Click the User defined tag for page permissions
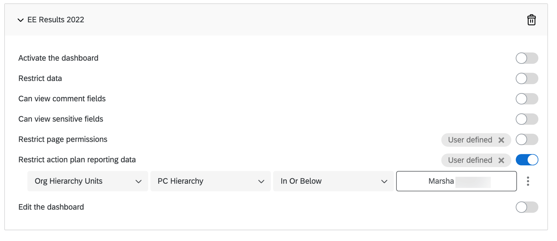Viewport: 557px width, 241px height. tap(470, 140)
